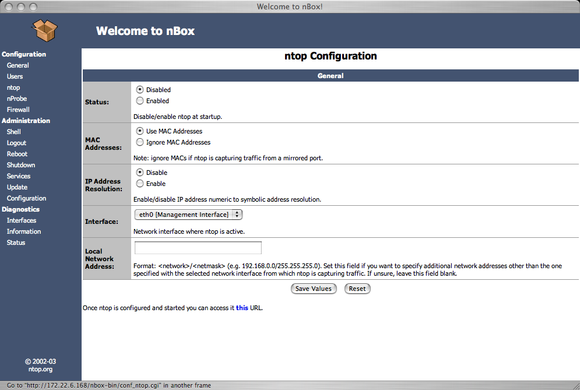Follow the blue "this" URL link
The image size is (580, 390).
[242, 308]
